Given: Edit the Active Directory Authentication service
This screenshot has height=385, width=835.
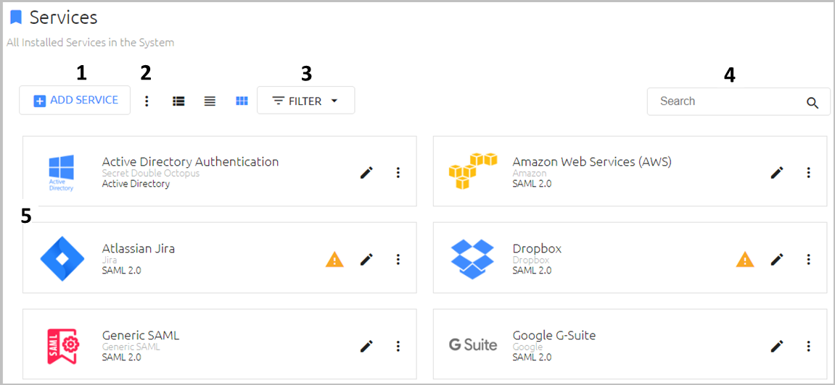Looking at the screenshot, I should point(366,172).
